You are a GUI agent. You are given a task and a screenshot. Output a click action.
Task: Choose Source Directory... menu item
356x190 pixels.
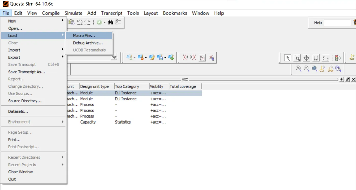(34, 101)
